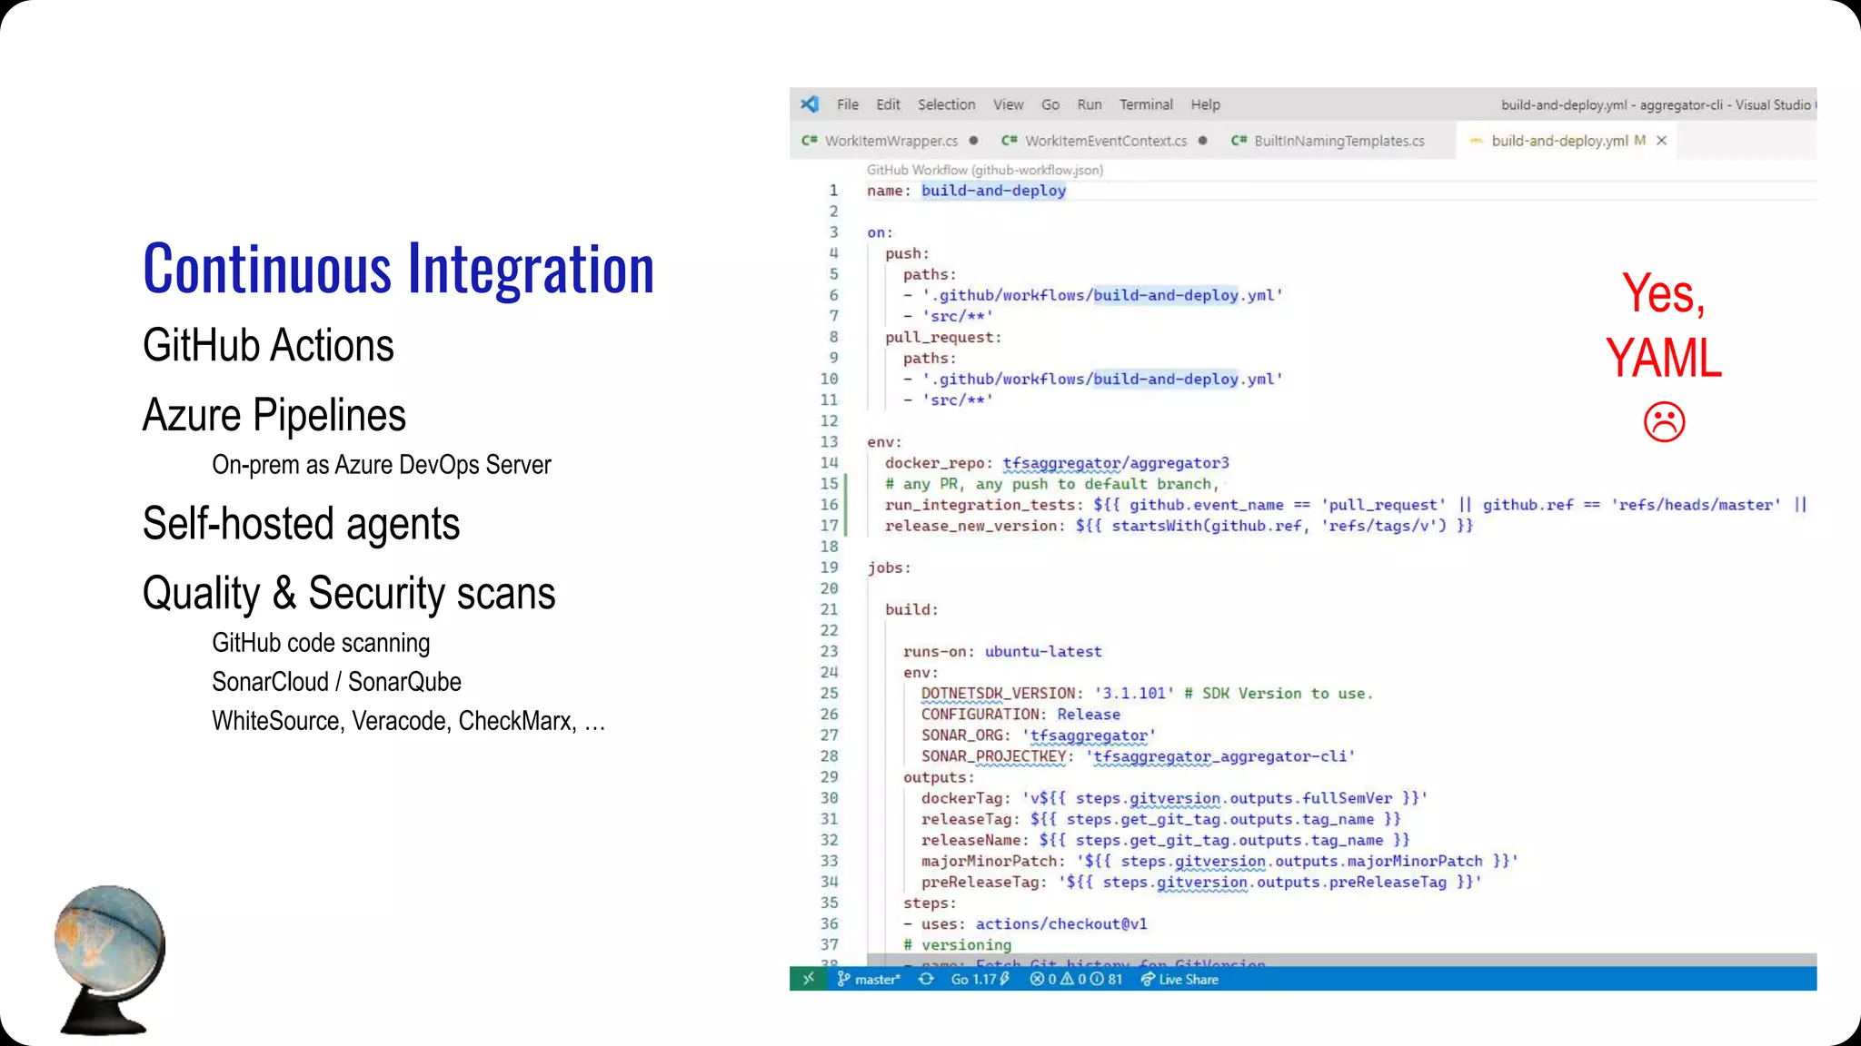Click the SONAR_ORG 'tfsaggregator' line
Screen dimensions: 1861x1046
pyautogui.click(x=1039, y=735)
